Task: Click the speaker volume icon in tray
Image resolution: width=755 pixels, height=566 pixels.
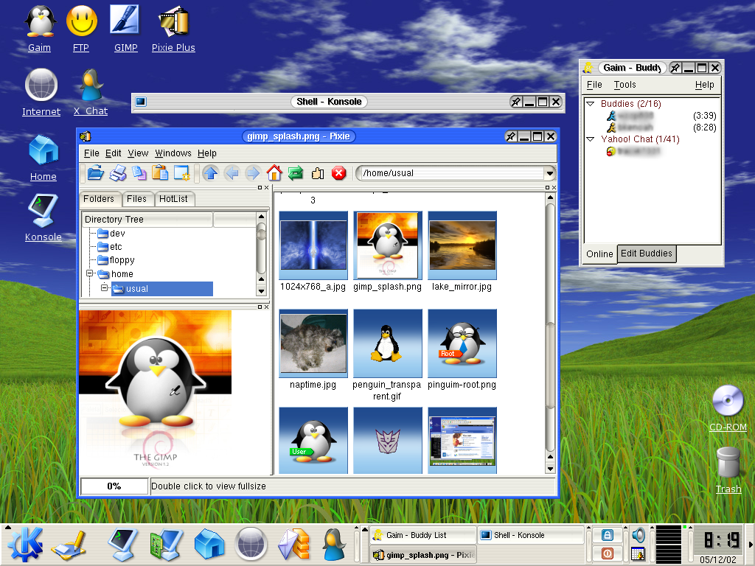Action: point(639,535)
